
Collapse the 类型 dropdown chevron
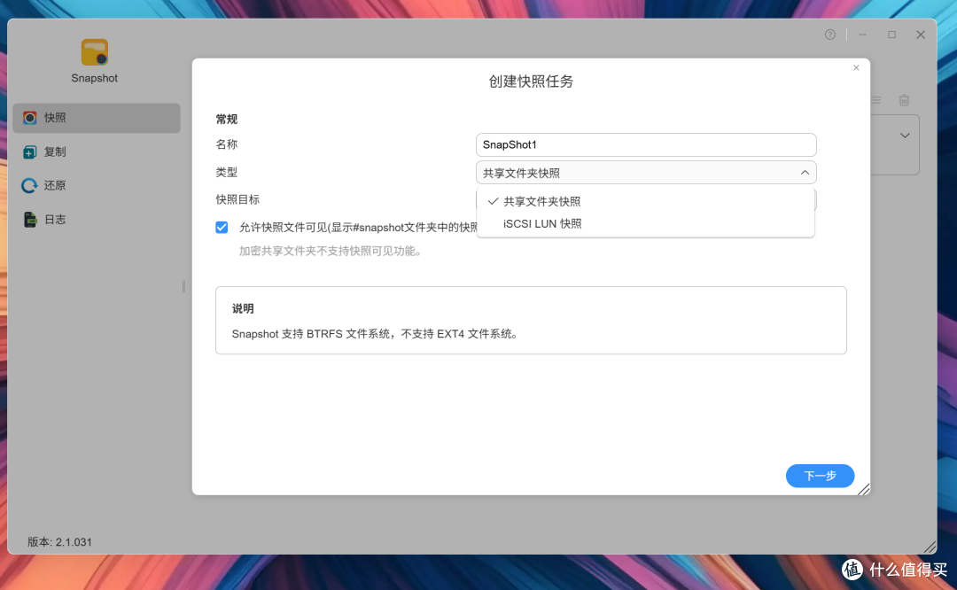(805, 173)
